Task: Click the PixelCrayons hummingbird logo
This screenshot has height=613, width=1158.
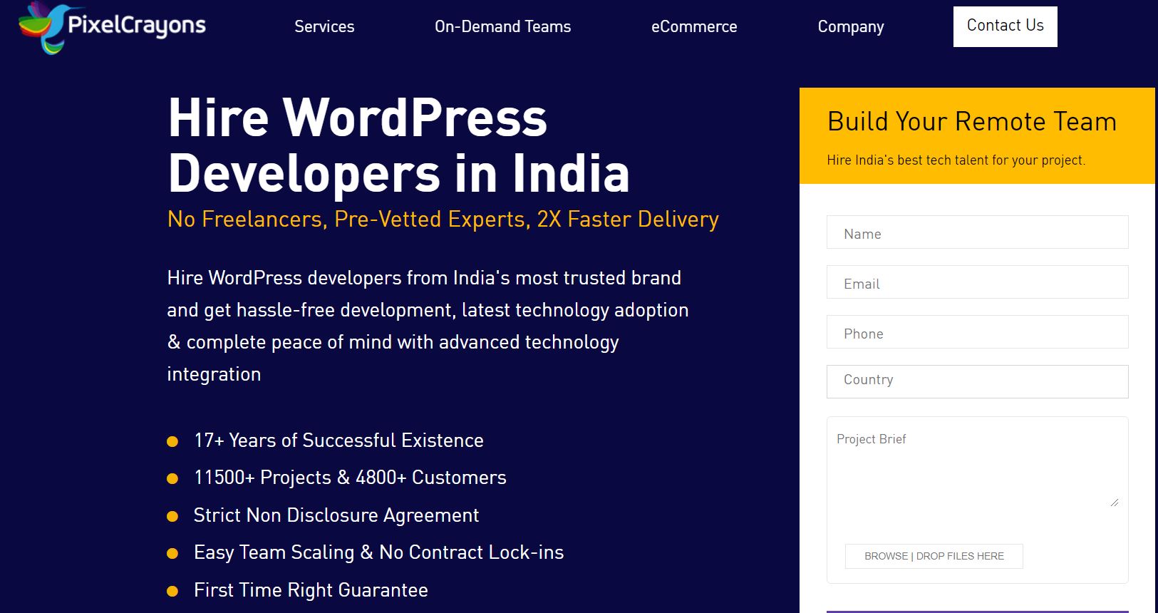Action: pyautogui.click(x=112, y=27)
